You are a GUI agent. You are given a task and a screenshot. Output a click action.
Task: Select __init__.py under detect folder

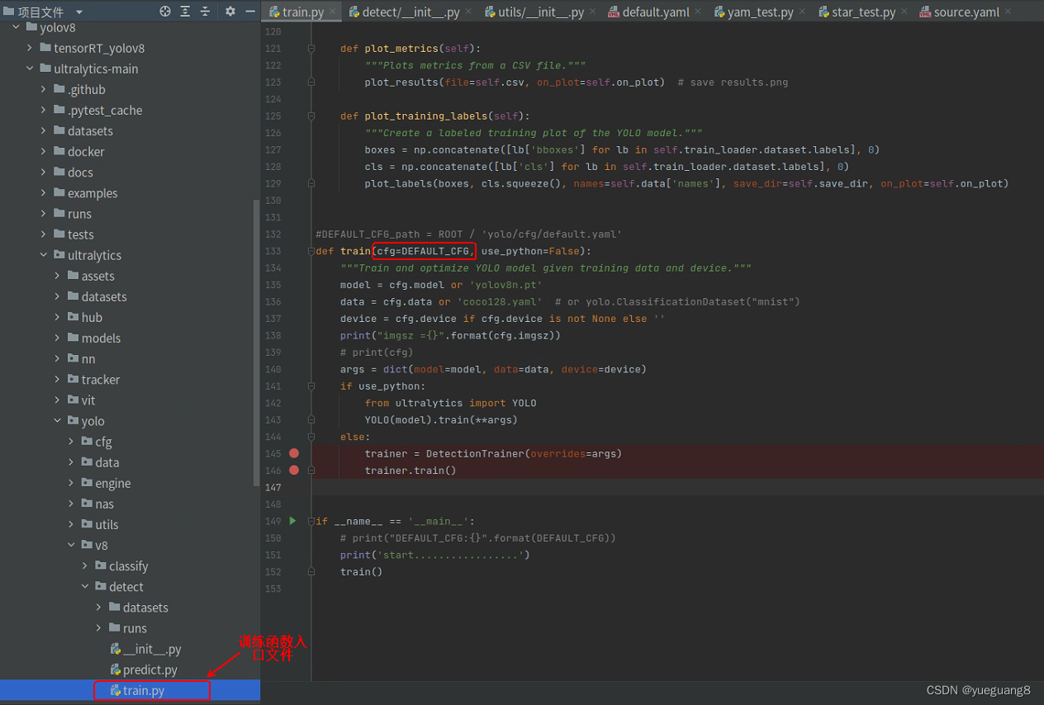point(130,649)
